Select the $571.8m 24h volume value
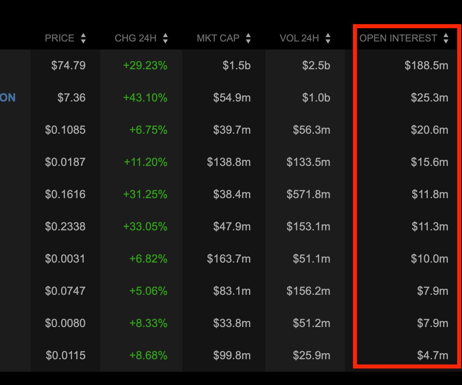 (x=308, y=194)
